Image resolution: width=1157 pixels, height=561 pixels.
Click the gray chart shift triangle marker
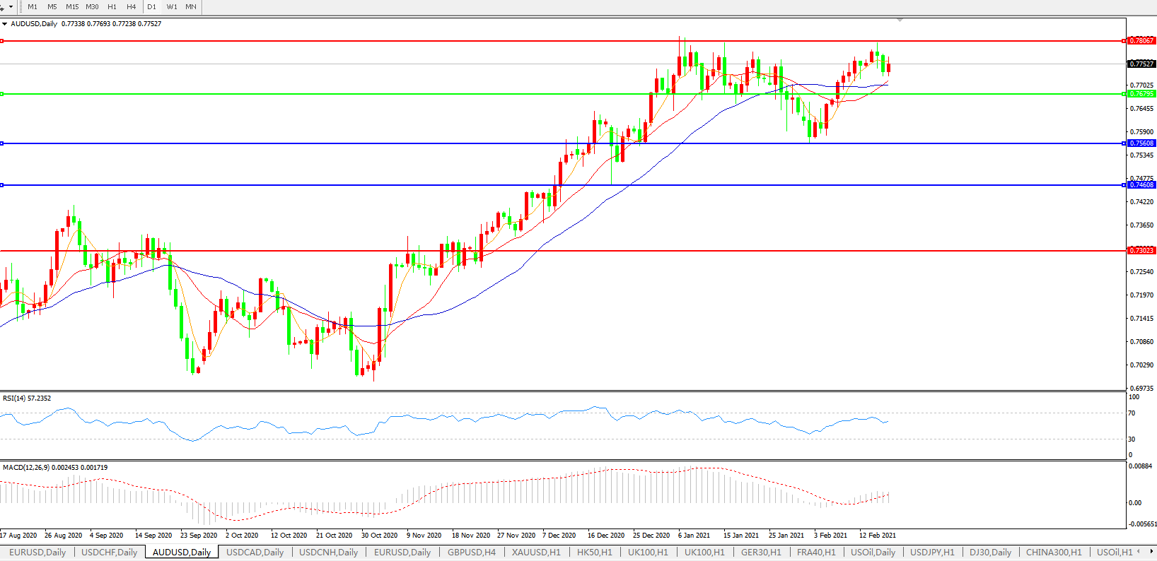coord(900,20)
